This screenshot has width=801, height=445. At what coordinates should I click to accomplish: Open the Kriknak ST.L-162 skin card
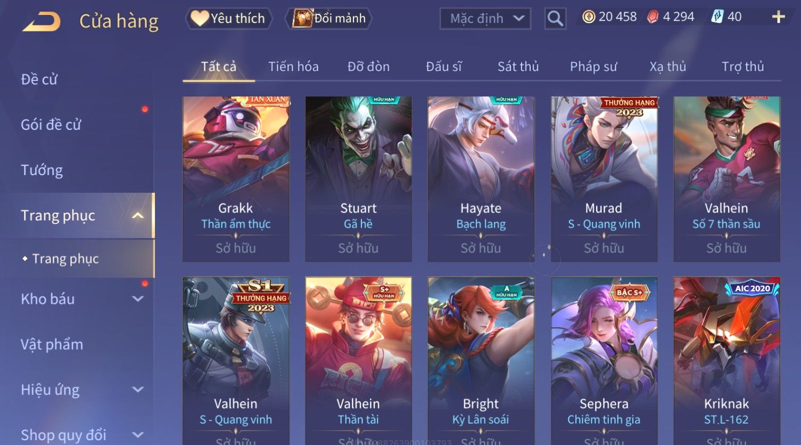726,361
